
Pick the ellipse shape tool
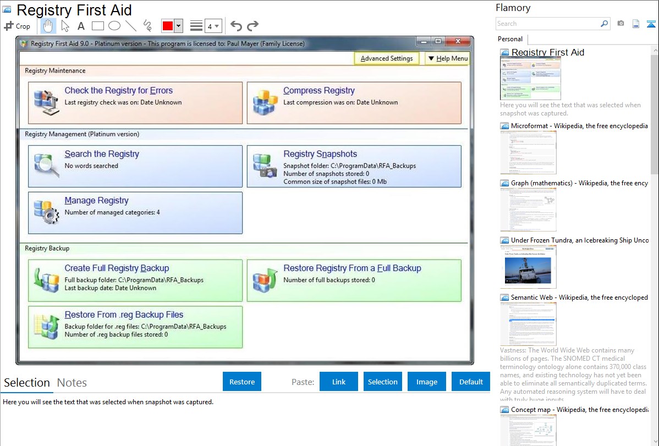[114, 26]
